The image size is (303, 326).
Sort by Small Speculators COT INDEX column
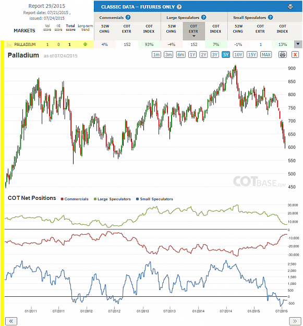[283, 29]
